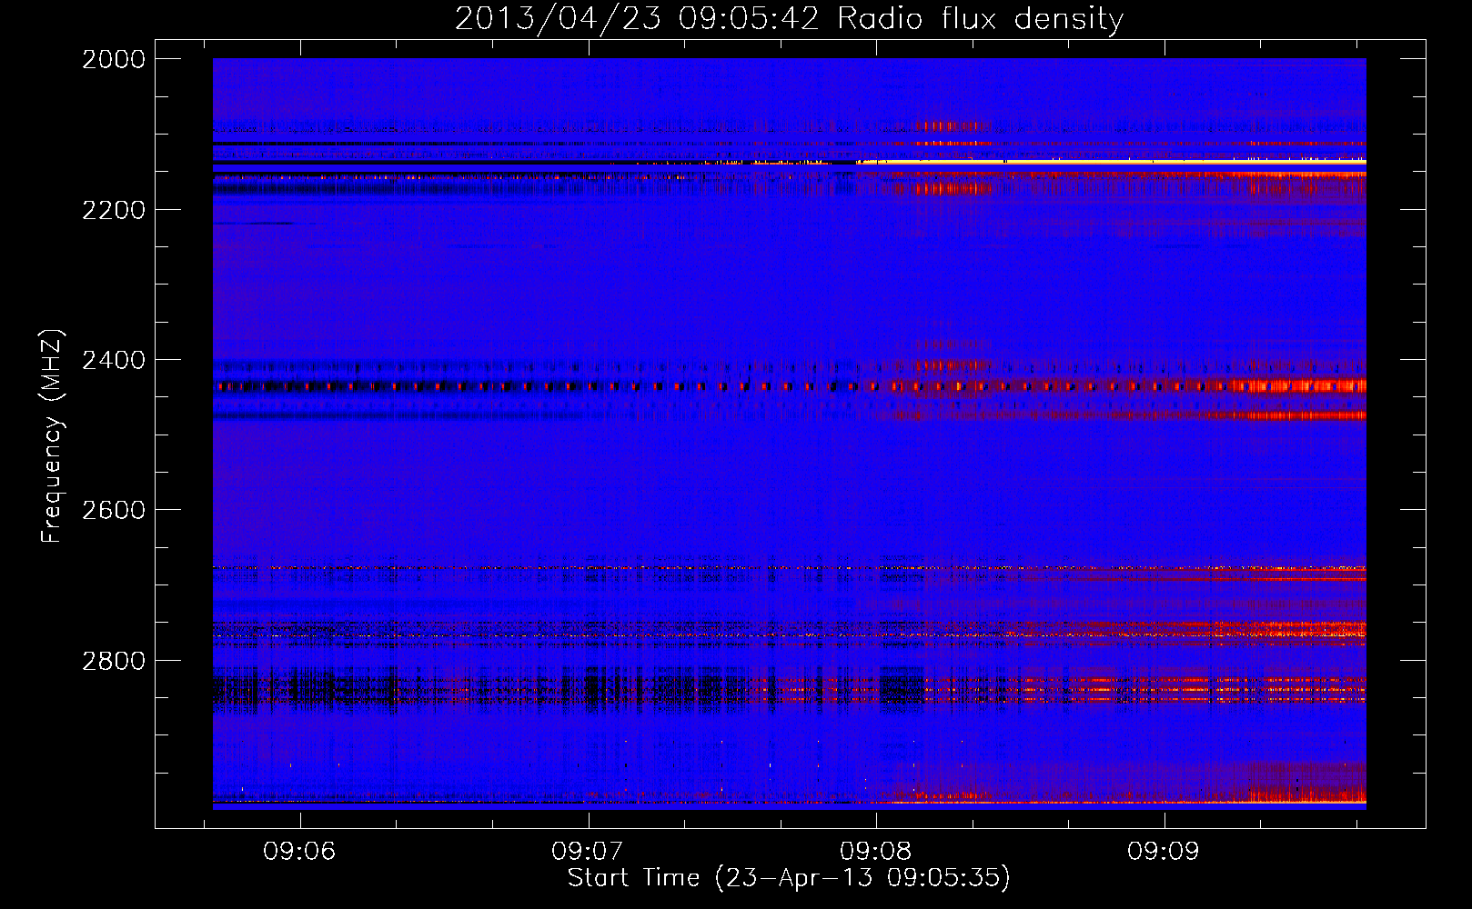Screen dimensions: 1472x909
Task: Click the 2600 frequency tick label
Action: point(114,510)
